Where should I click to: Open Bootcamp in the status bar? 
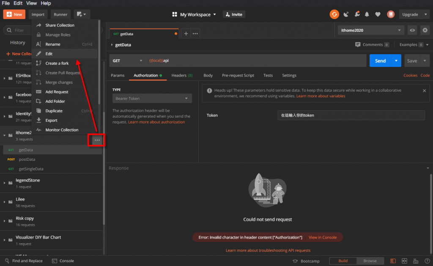coord(306,261)
